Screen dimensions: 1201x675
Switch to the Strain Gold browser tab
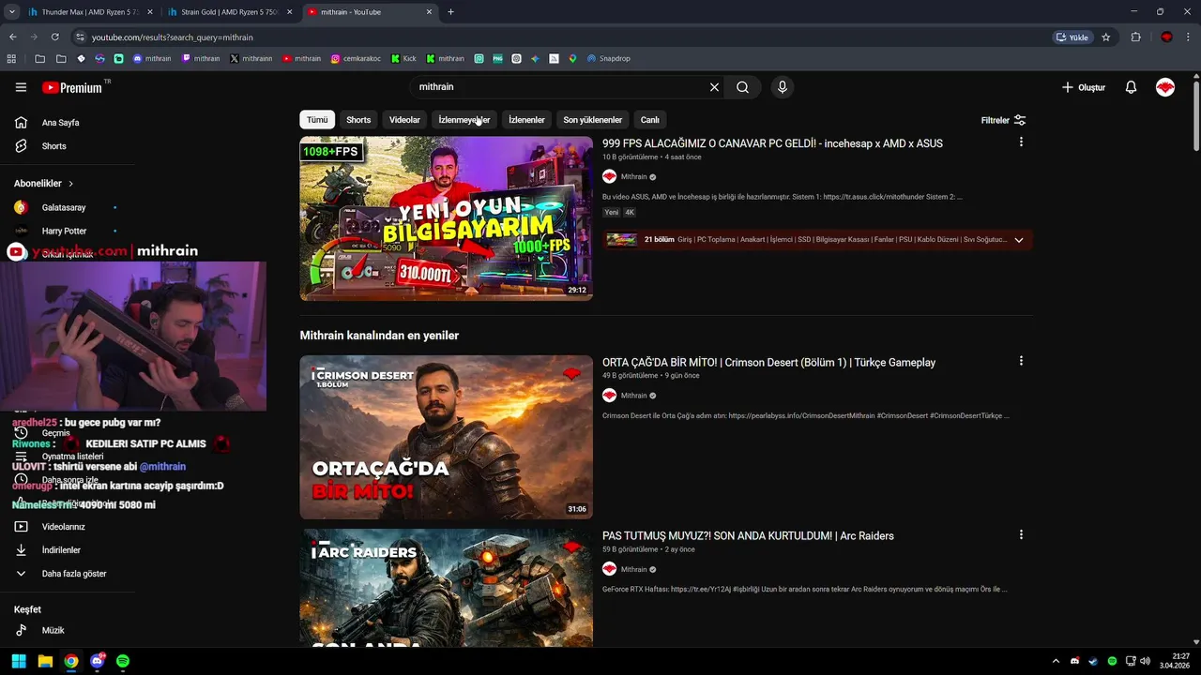pos(231,12)
